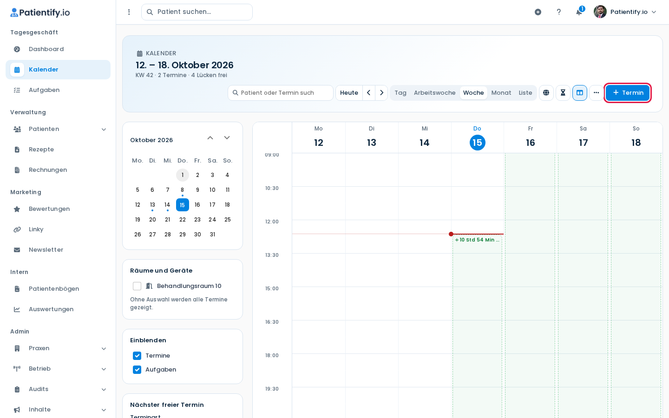Expand the Patienten sidebar section
The height and width of the screenshot is (418, 669).
click(x=58, y=129)
